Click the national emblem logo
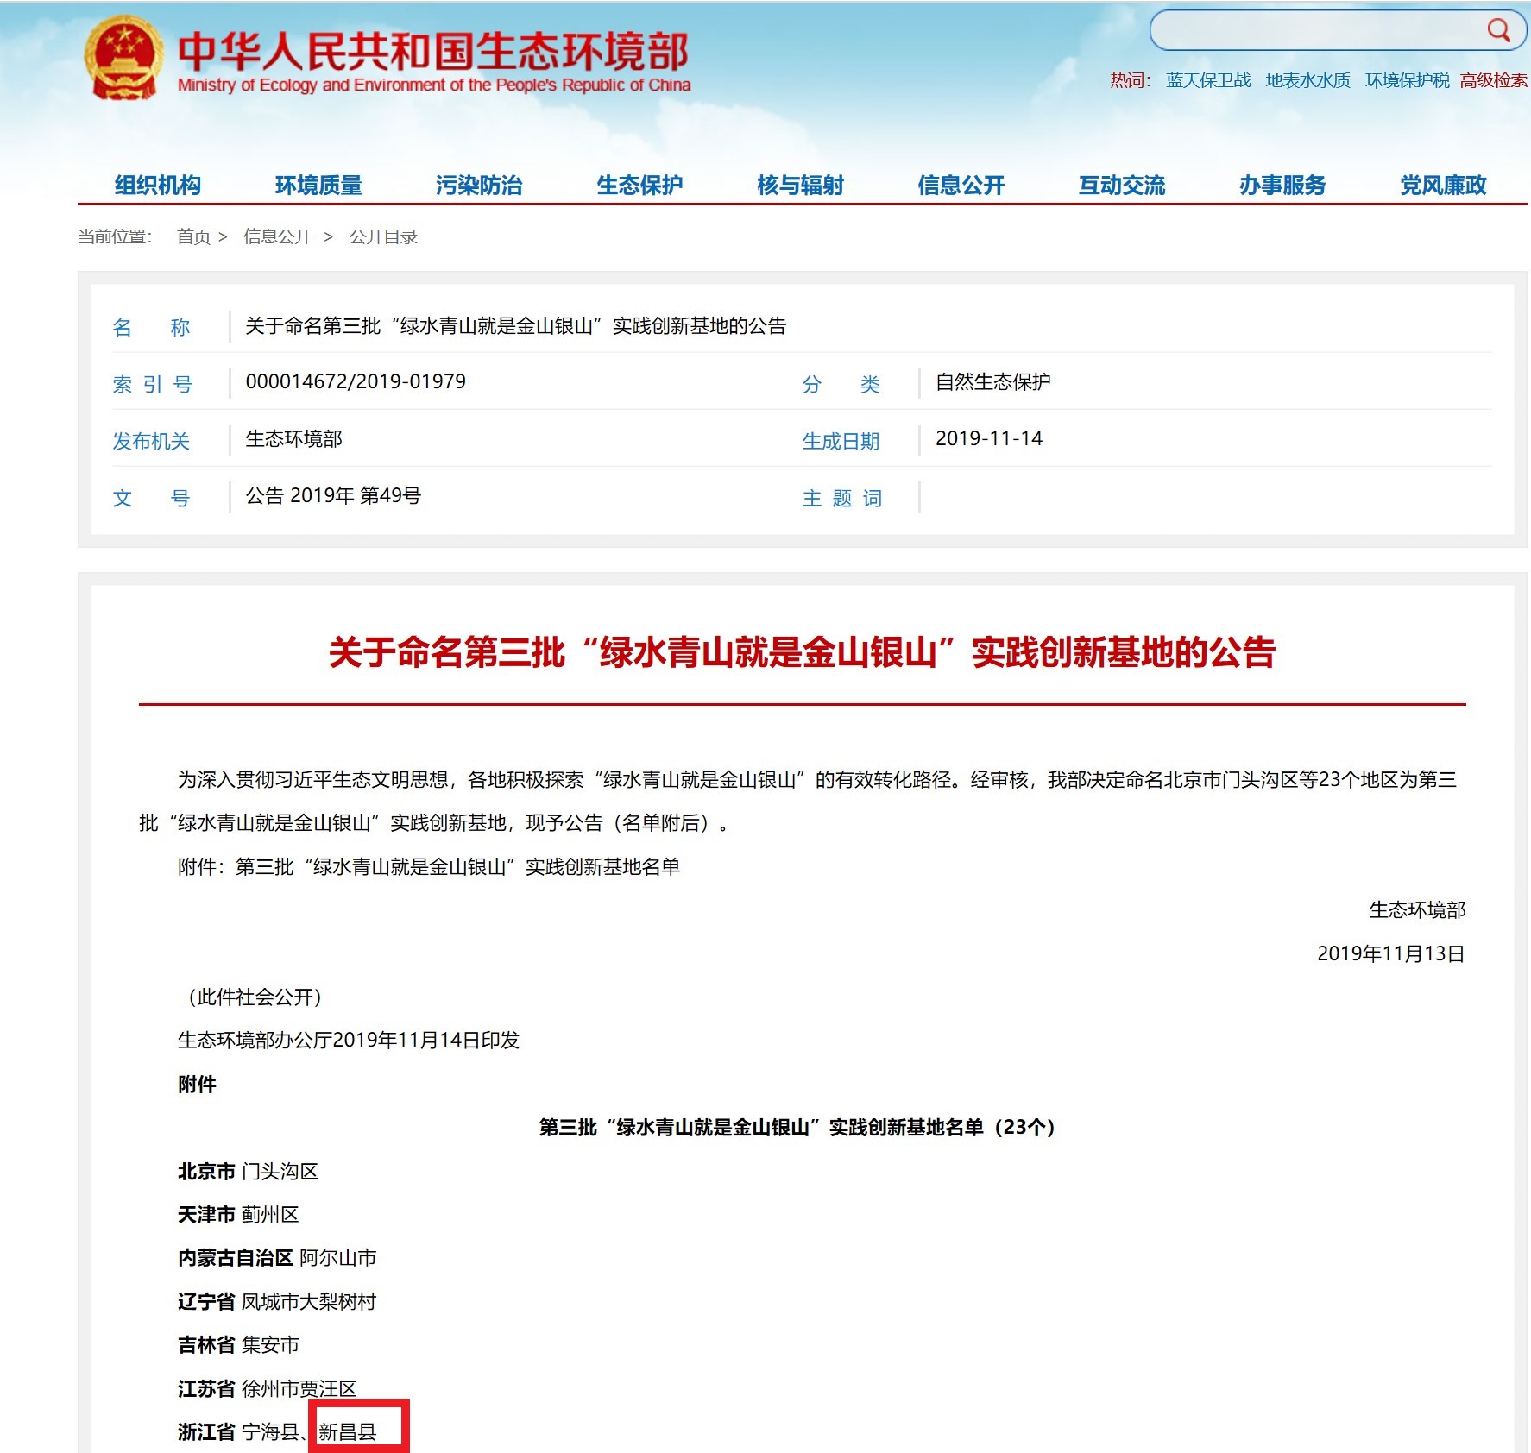1531x1453 pixels. [123, 59]
